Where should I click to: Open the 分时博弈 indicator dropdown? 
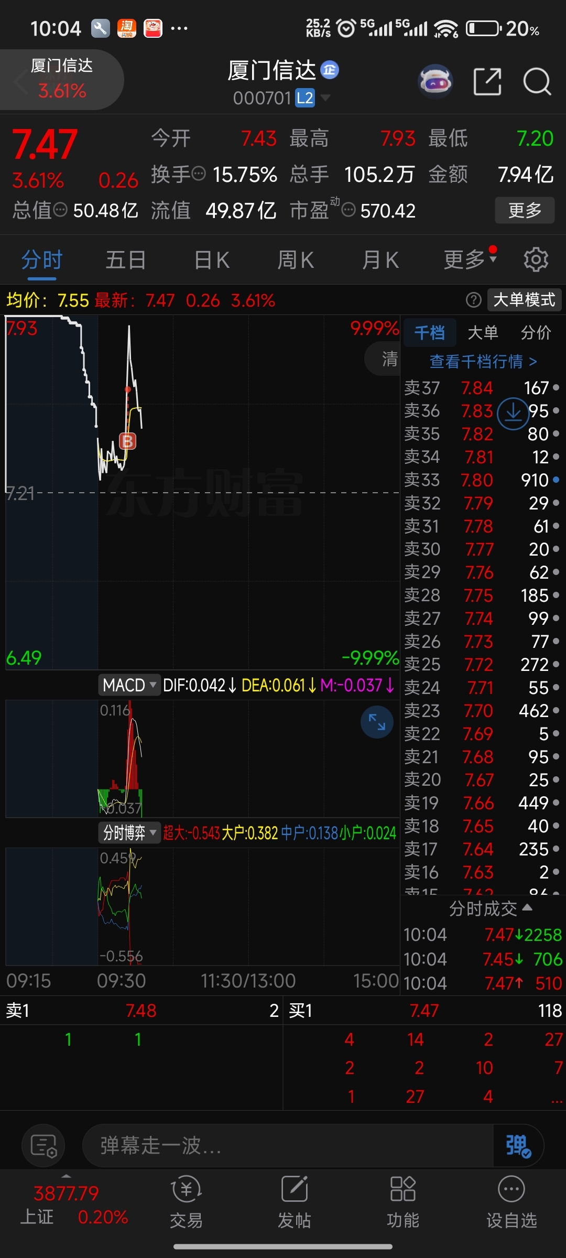pyautogui.click(x=129, y=832)
